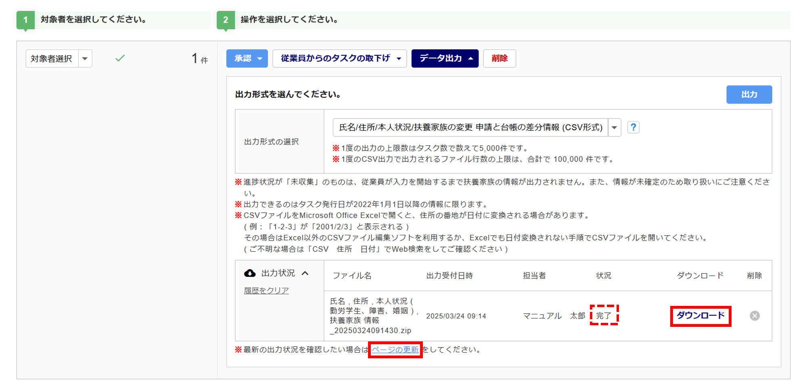
Task: Click the green checkmark icon
Action: [120, 59]
